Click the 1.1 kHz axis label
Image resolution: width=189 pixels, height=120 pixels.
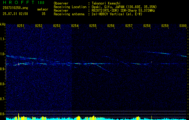click(x=3, y=39)
